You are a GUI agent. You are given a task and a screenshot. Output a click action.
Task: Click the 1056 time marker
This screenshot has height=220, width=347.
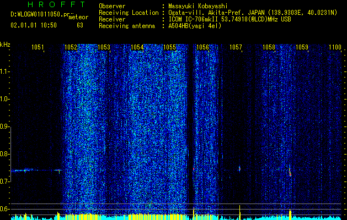point(202,47)
